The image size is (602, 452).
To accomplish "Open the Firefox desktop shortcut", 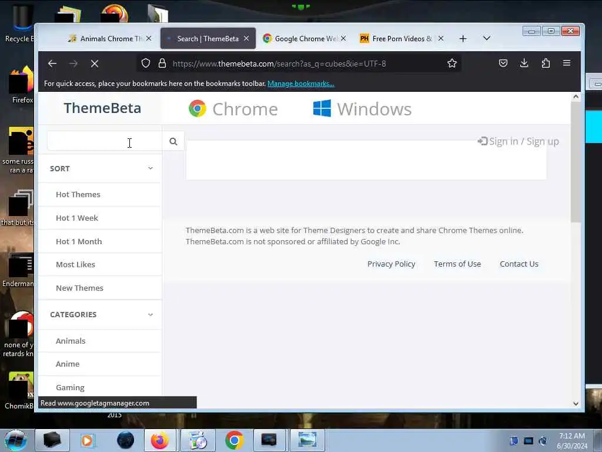I will click(x=22, y=85).
